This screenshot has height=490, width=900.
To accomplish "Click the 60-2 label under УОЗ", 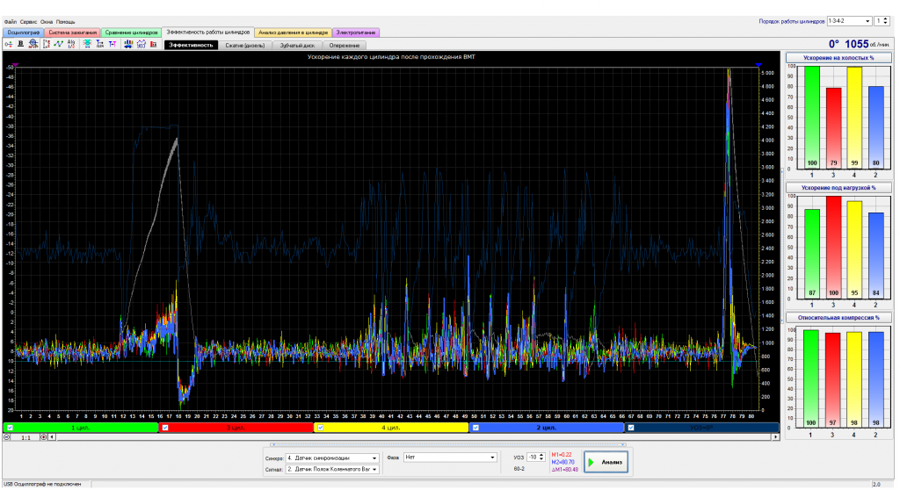I will (x=519, y=469).
